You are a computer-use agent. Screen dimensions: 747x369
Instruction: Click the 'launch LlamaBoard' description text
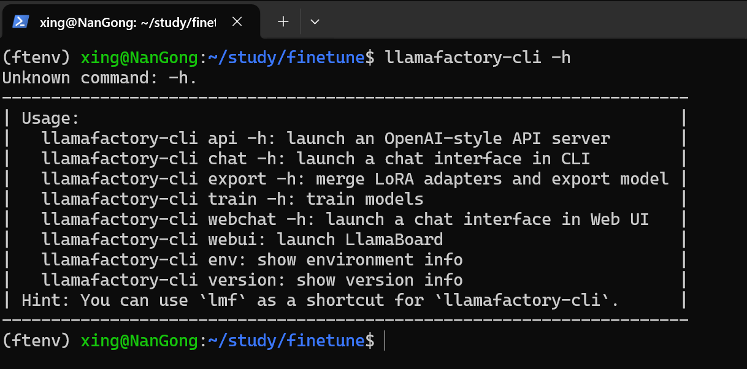pos(360,240)
